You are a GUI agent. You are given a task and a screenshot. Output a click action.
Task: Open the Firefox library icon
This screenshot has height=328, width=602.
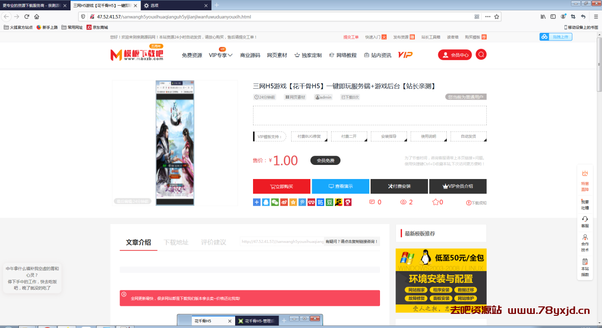point(543,16)
